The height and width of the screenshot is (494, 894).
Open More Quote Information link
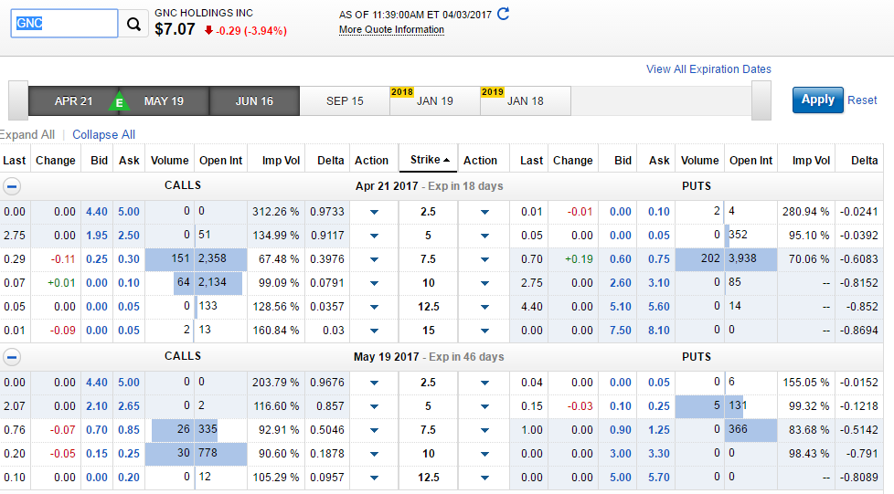(391, 29)
